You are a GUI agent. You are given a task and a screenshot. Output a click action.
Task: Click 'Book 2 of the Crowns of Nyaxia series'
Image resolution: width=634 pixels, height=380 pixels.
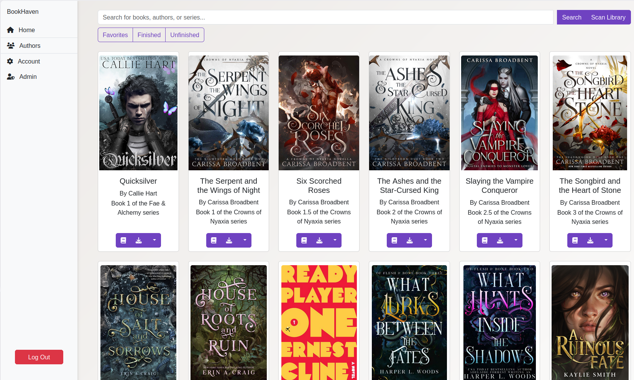pyautogui.click(x=409, y=217)
